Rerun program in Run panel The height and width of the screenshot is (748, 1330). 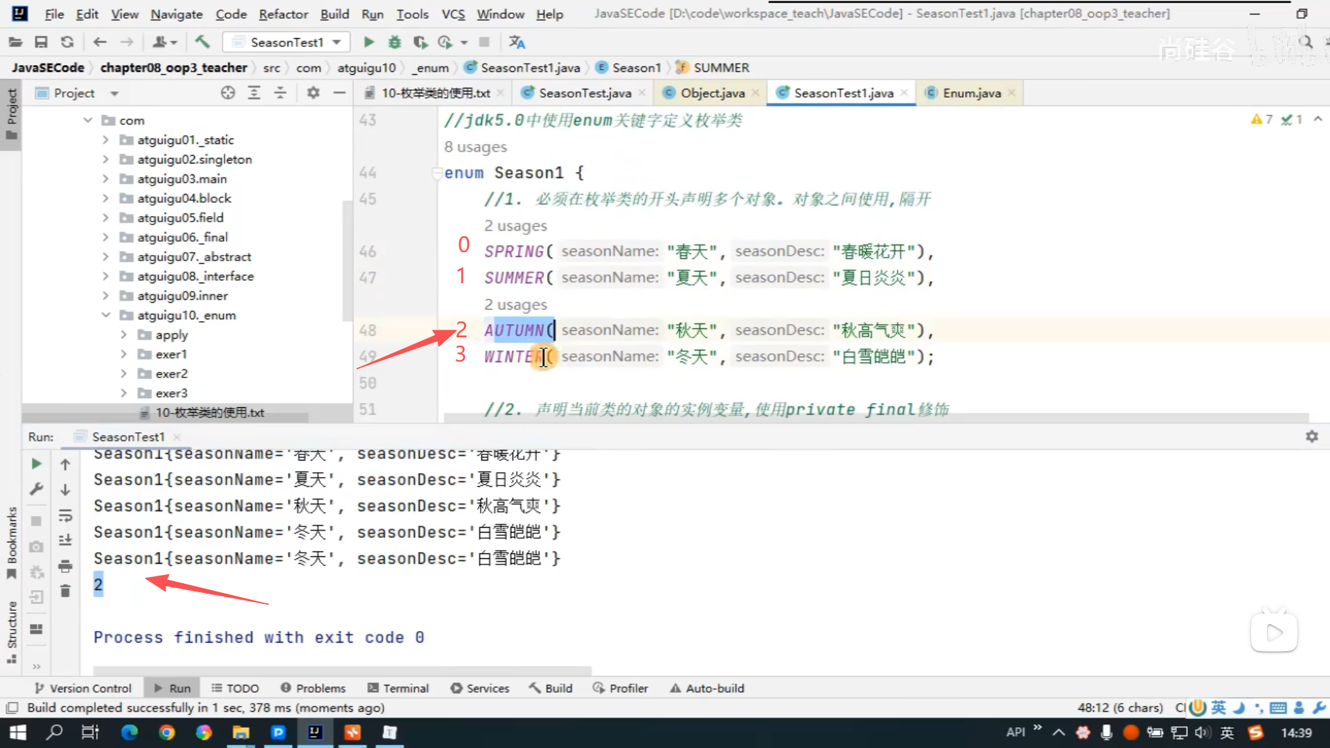coord(37,464)
